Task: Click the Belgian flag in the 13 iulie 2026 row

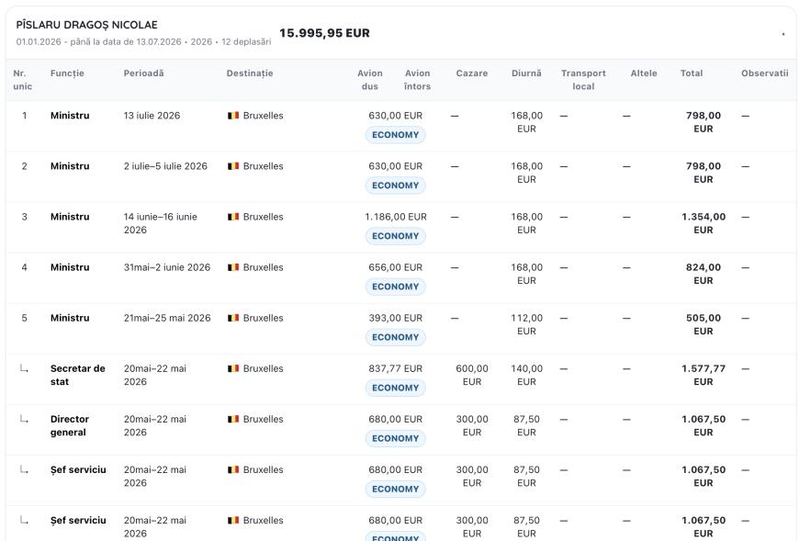Action: click(x=233, y=116)
